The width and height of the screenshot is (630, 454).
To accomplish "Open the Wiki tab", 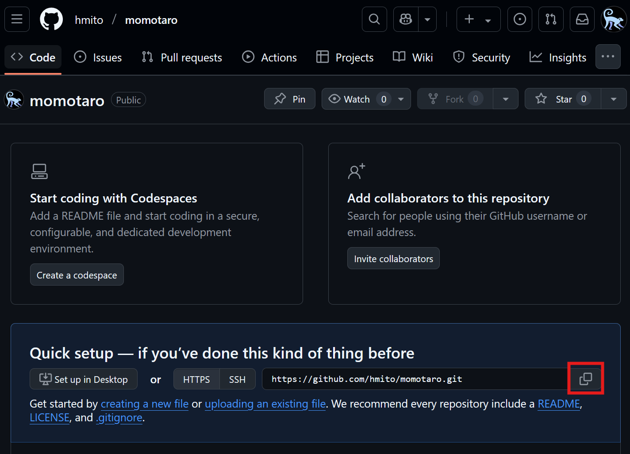I will pyautogui.click(x=413, y=57).
